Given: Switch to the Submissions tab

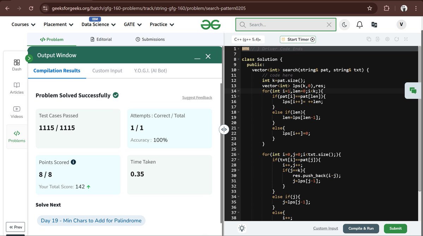Looking at the screenshot, I should coord(150,39).
